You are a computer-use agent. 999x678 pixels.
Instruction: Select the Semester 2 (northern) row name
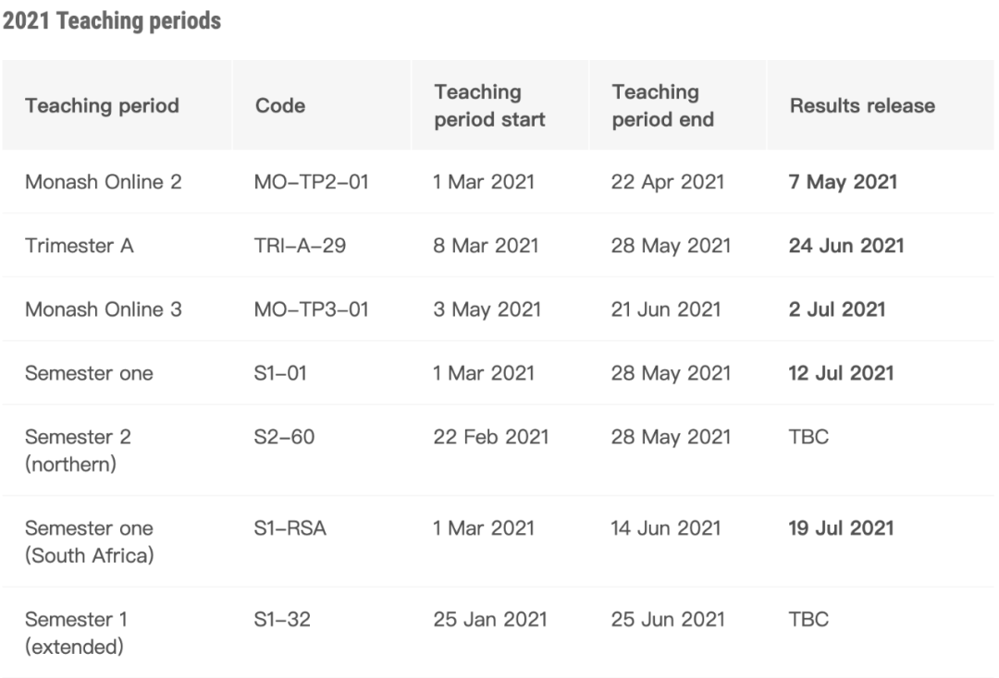point(78,450)
